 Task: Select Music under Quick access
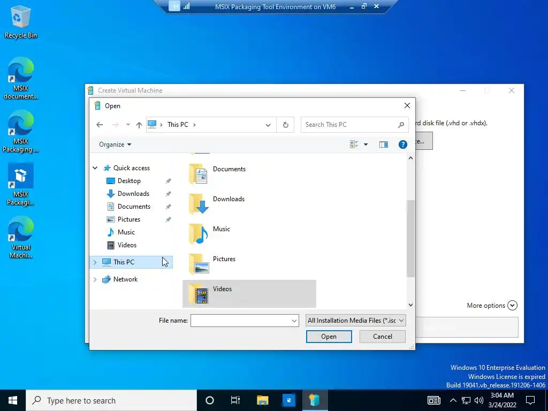click(126, 232)
